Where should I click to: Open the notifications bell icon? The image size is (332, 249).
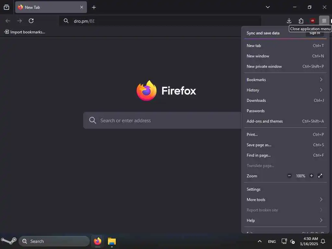(323, 241)
